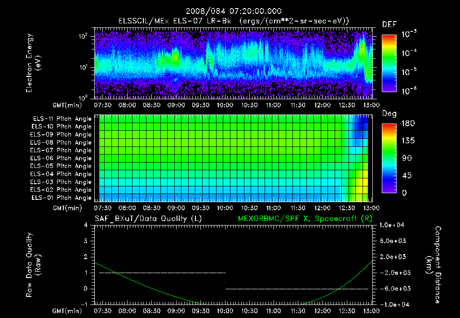
Task: Click the 1.0e+04 right-axis value
Action: click(392, 225)
